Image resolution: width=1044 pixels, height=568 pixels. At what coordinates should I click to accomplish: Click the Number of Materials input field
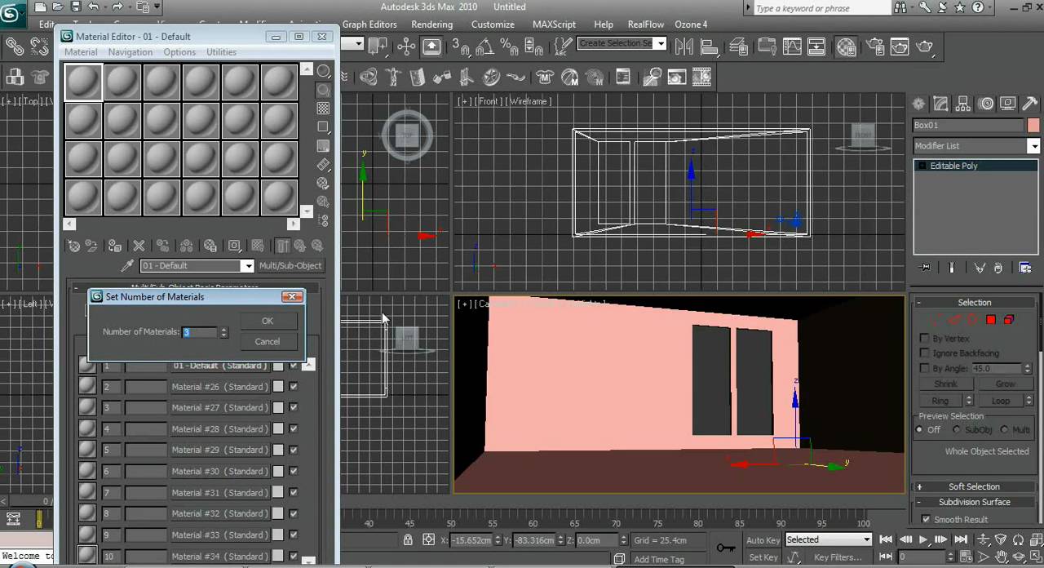(199, 332)
